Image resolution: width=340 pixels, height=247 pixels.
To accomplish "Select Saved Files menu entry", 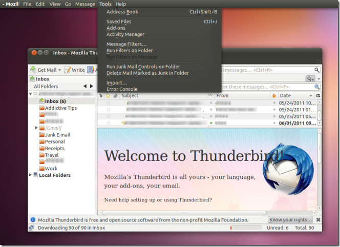I will pyautogui.click(x=160, y=22).
